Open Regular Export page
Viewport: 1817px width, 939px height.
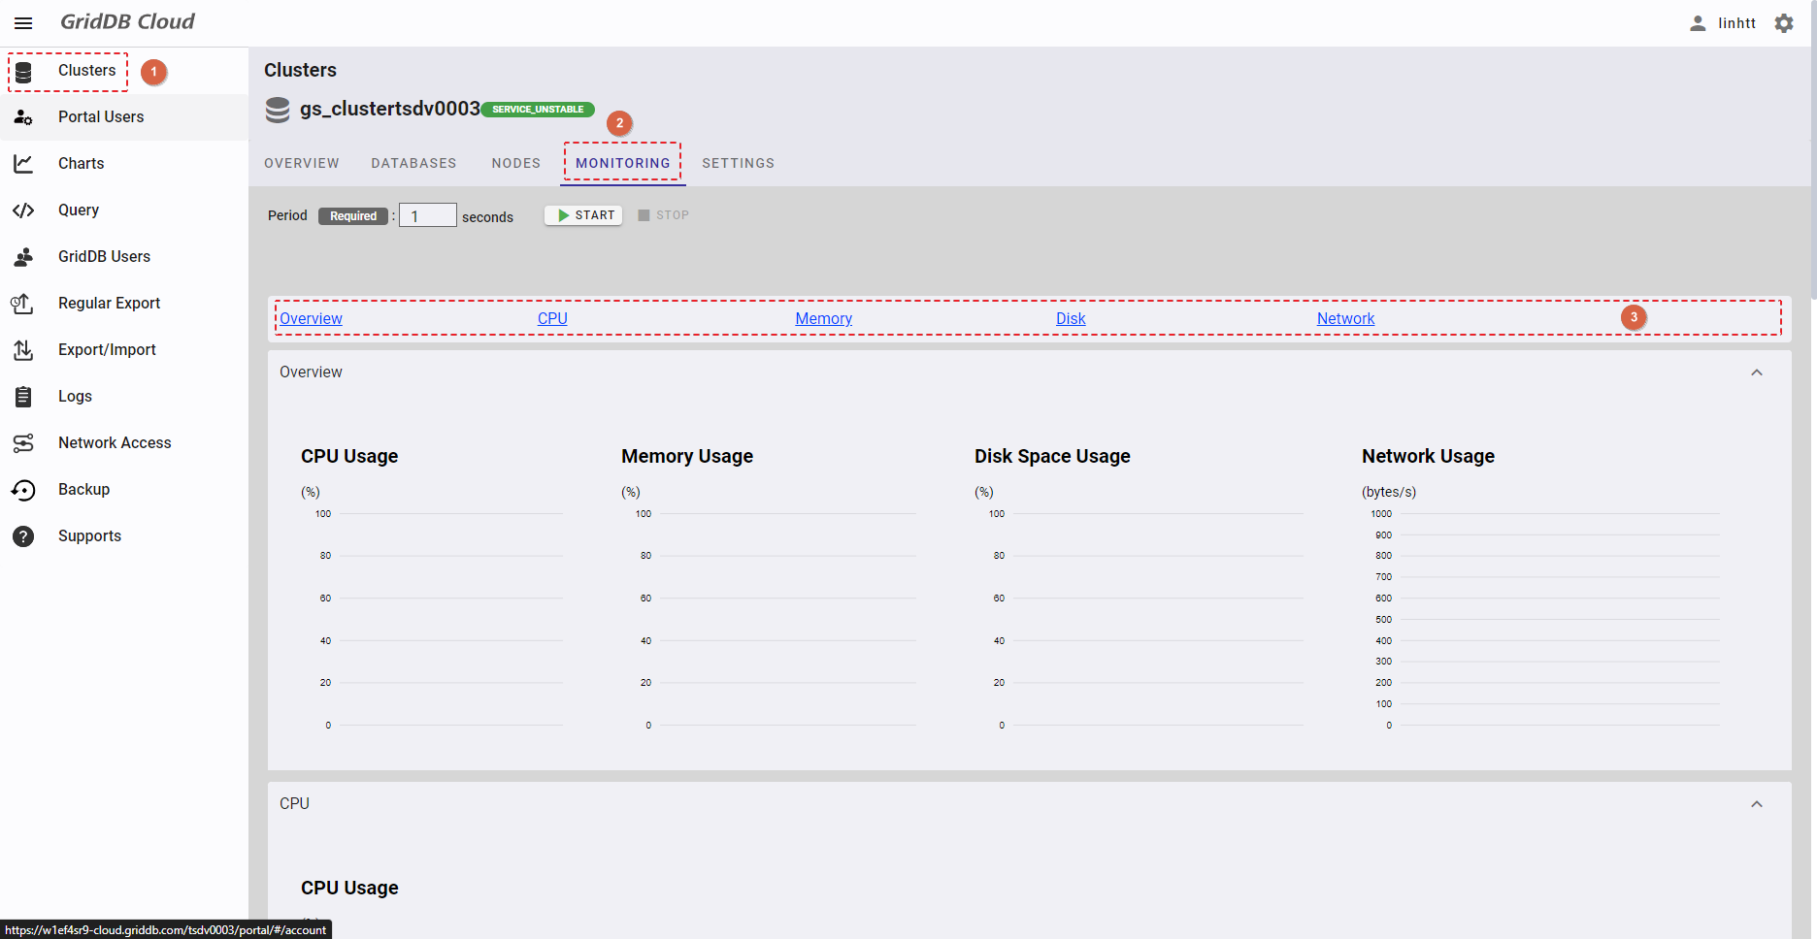pyautogui.click(x=109, y=304)
